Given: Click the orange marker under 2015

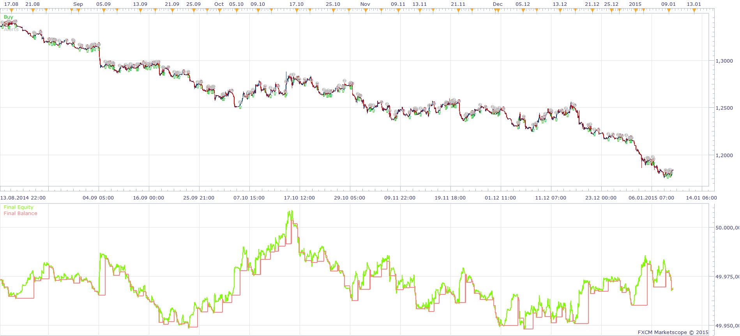Looking at the screenshot, I should (x=635, y=10).
